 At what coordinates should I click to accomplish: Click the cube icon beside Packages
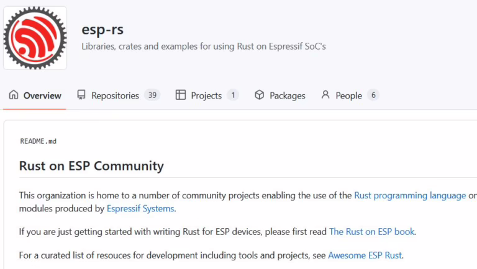pyautogui.click(x=260, y=95)
